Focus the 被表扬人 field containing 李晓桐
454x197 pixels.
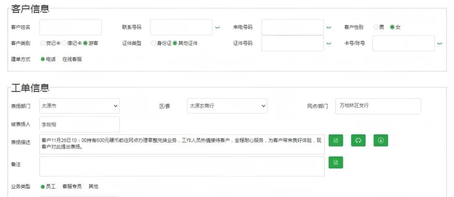79,124
